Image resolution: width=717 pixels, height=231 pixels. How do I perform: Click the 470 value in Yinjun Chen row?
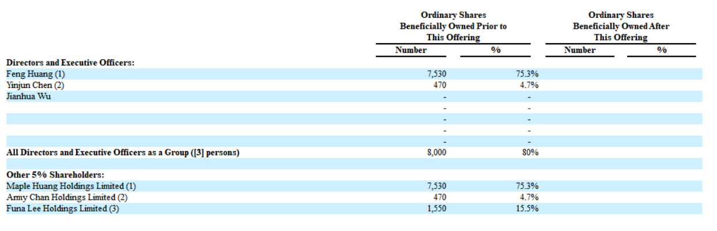[x=440, y=85]
